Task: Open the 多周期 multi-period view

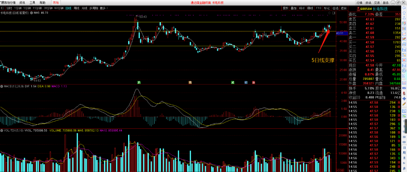Action: coord(94,8)
